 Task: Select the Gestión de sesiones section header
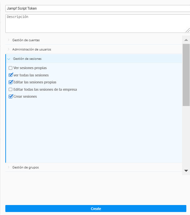coord(94,59)
